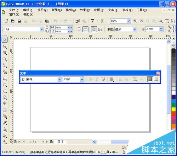This screenshot has height=156, width=177.
Task: Select the Fill bucket tool
Action: [5, 136]
